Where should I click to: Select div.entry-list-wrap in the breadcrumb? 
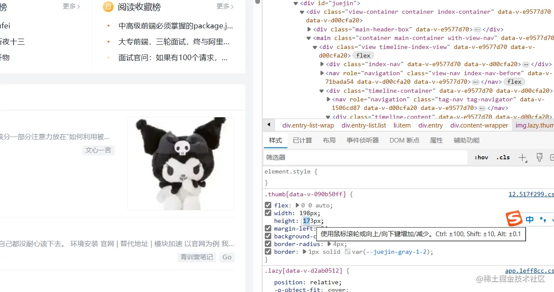point(308,125)
